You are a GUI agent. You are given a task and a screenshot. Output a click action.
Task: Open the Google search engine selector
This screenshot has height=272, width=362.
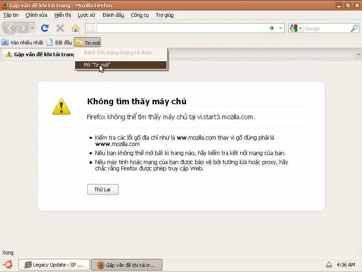point(296,29)
